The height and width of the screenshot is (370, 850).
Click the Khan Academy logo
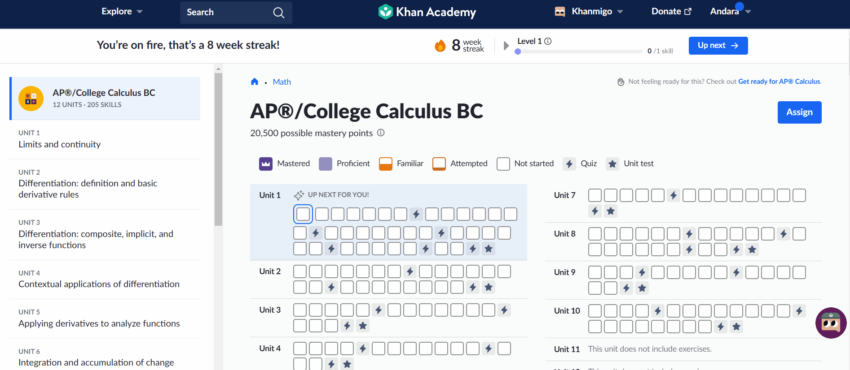point(427,12)
